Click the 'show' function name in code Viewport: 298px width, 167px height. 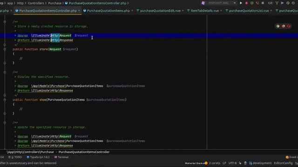click(x=43, y=100)
